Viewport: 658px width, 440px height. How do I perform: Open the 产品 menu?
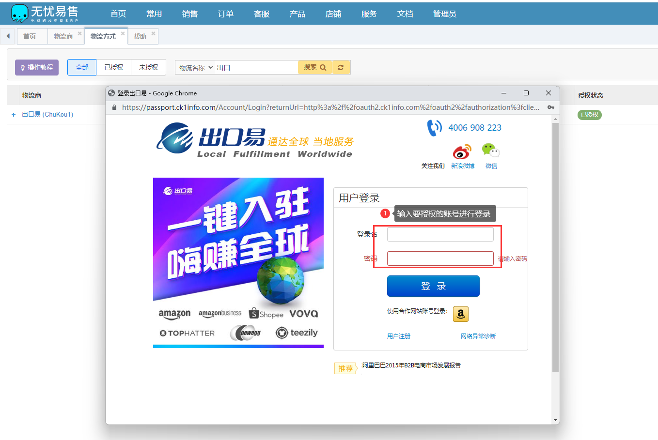point(298,14)
